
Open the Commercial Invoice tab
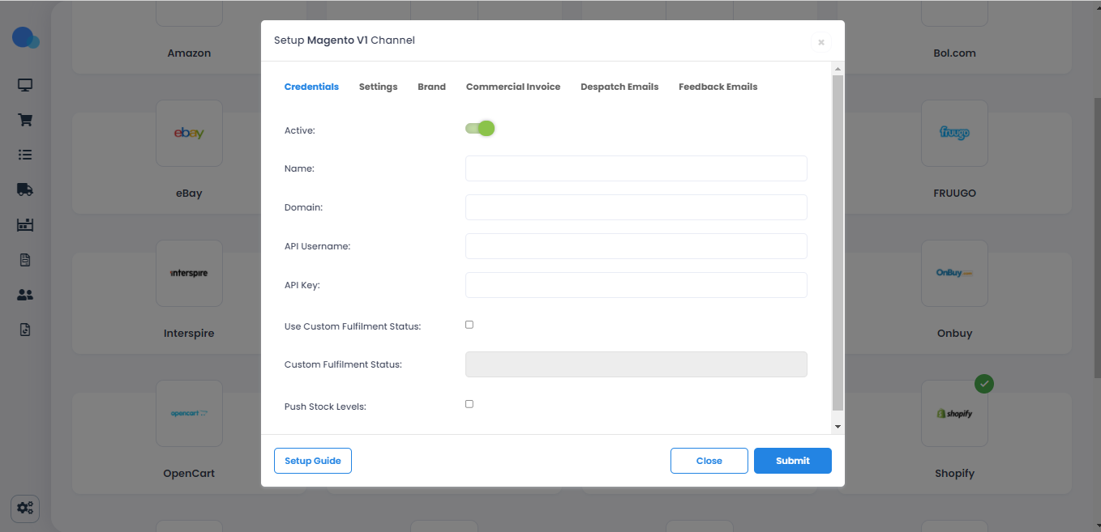coord(512,87)
